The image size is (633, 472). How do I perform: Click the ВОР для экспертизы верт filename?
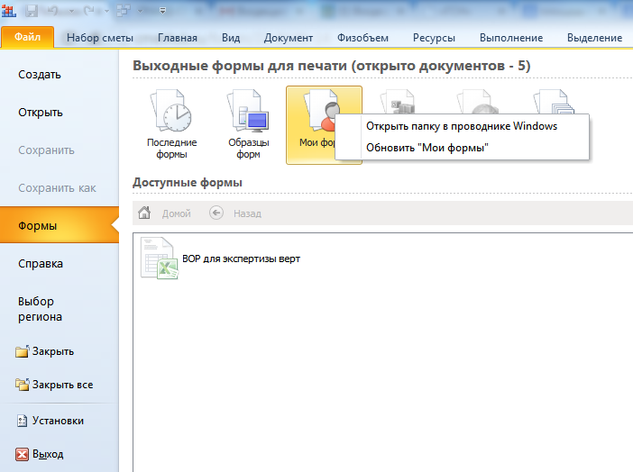coord(241,259)
